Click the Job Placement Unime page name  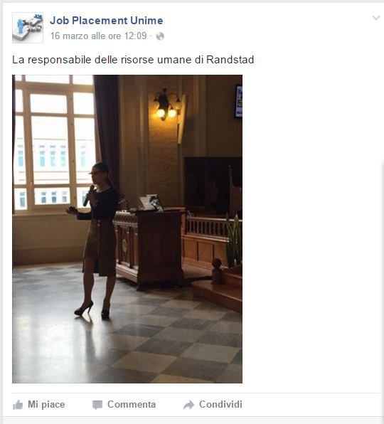[107, 21]
